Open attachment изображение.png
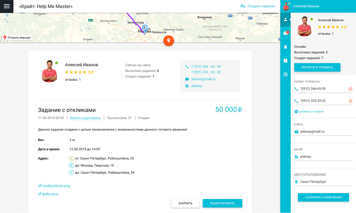The image size is (356, 213). (56, 186)
